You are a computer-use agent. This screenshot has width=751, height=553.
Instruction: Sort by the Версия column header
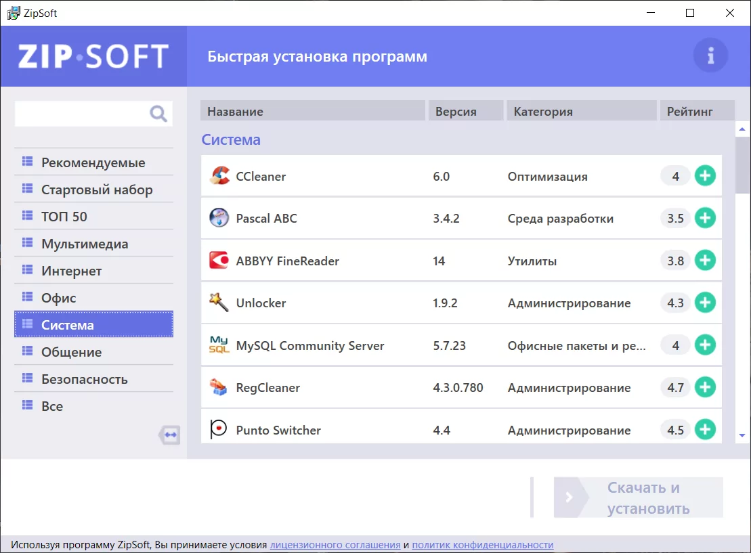[466, 111]
